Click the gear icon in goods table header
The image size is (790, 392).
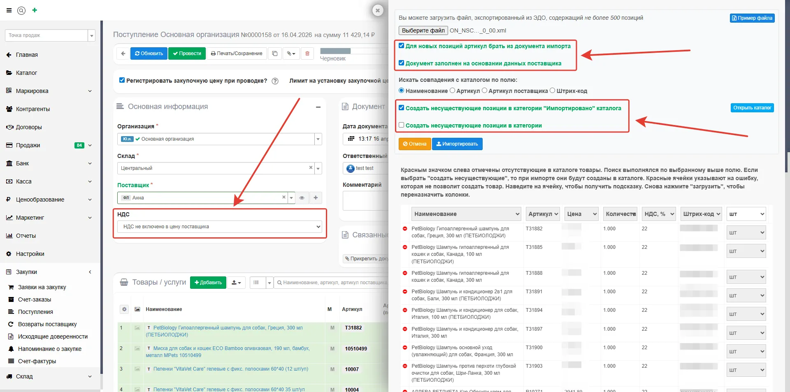pos(124,309)
